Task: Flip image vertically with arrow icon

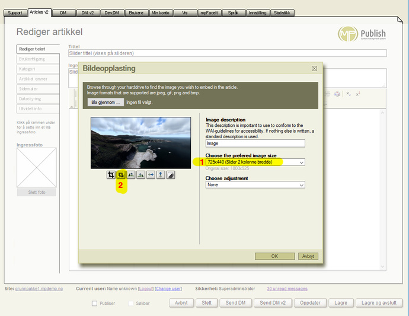Action: [x=161, y=175]
